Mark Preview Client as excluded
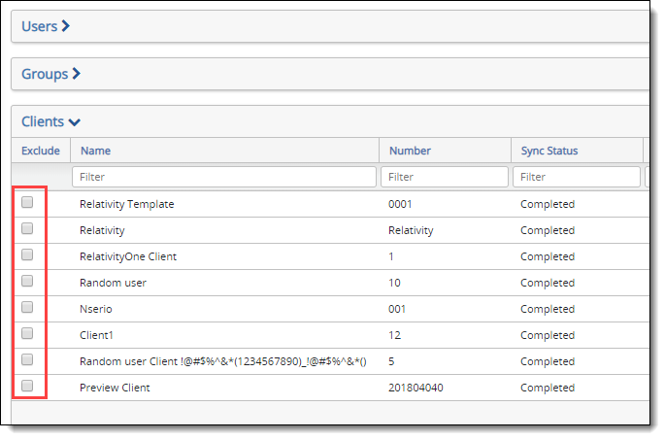Viewport: 665px width, 440px height. pyautogui.click(x=27, y=387)
